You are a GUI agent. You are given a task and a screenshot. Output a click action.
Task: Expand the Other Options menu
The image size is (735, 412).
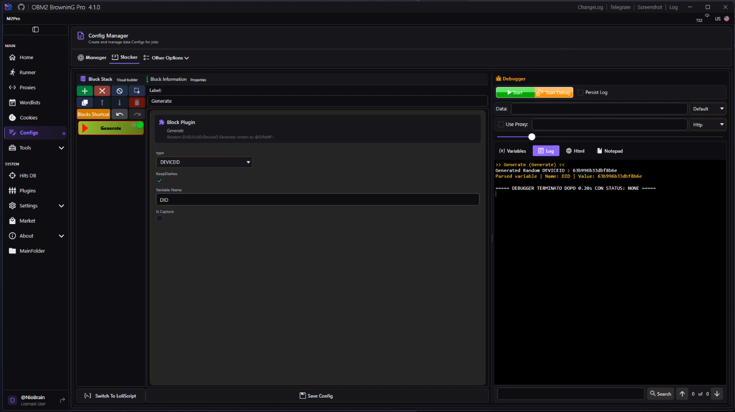[166, 58]
